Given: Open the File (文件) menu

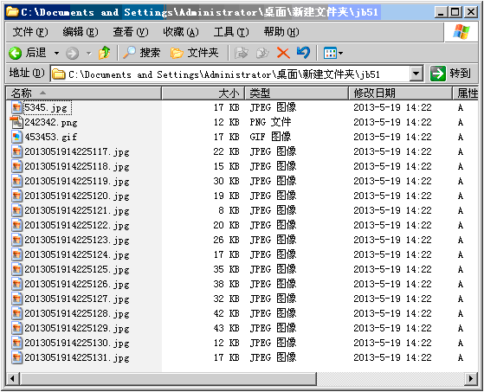Looking at the screenshot, I should pyautogui.click(x=30, y=32).
